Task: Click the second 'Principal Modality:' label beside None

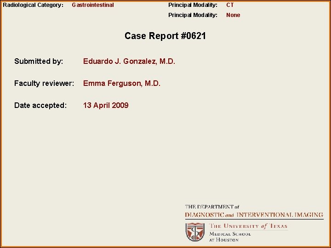Action: coord(193,15)
